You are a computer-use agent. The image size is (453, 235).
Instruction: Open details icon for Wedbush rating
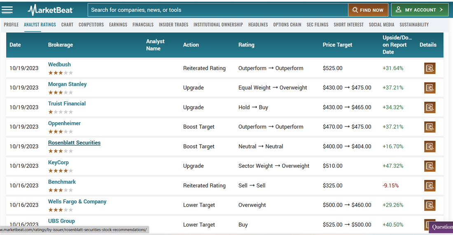point(430,68)
